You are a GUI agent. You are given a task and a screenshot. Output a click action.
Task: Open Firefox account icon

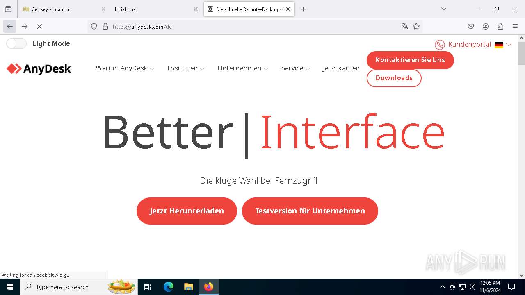click(x=486, y=26)
